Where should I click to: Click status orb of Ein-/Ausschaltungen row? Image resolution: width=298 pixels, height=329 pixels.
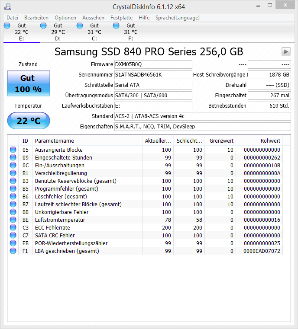click(x=13, y=165)
